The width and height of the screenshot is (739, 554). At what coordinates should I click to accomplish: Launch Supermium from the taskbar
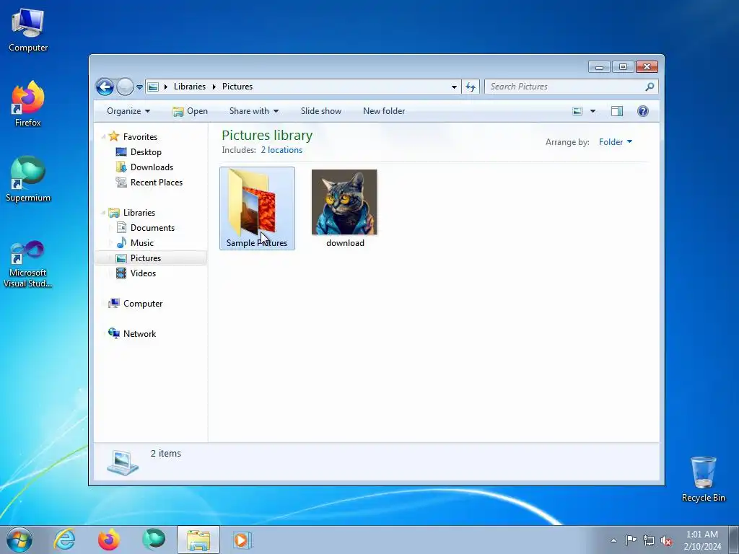point(154,540)
